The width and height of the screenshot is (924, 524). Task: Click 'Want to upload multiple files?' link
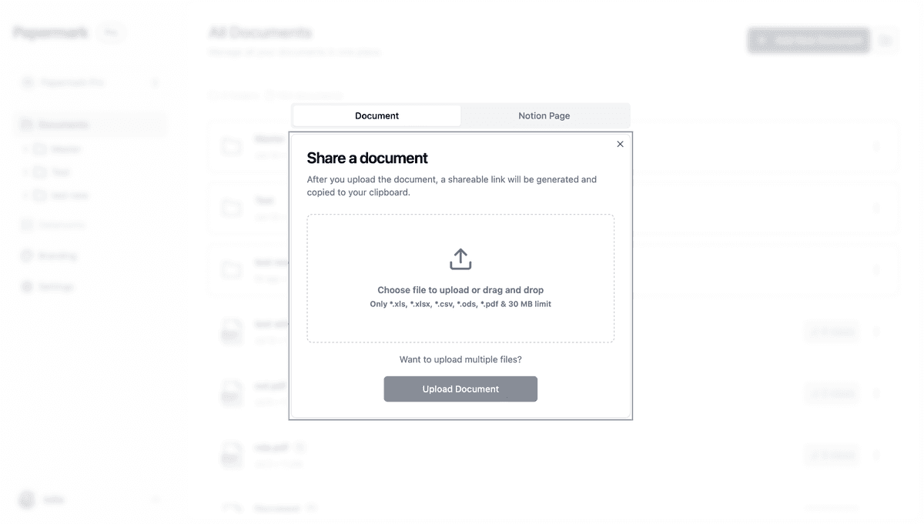pos(460,359)
